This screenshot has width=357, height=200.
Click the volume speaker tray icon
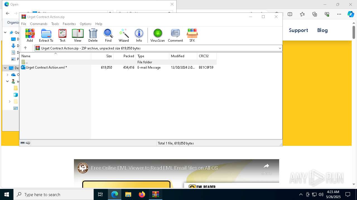coord(321,194)
